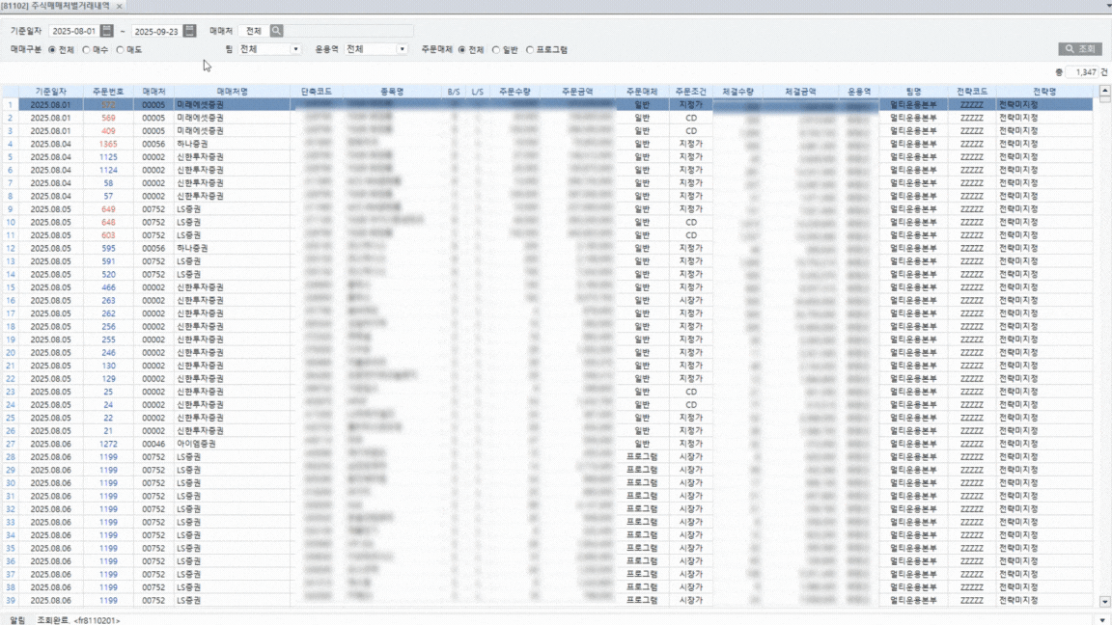Click the scrollbar down arrow of the grid

1104,602
